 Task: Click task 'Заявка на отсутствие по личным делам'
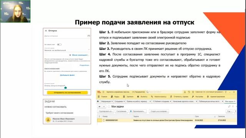click(163, 120)
